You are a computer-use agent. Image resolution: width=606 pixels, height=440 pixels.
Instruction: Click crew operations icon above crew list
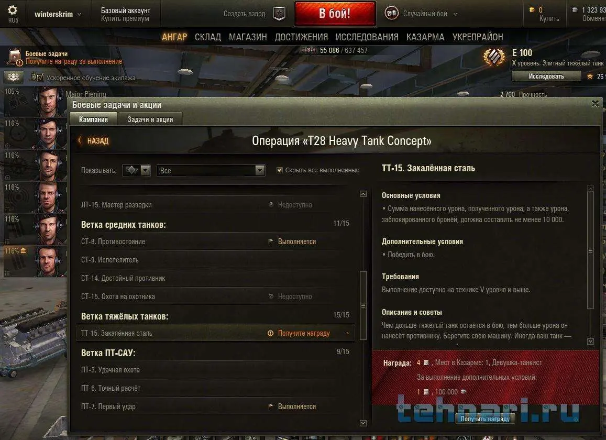tap(14, 78)
